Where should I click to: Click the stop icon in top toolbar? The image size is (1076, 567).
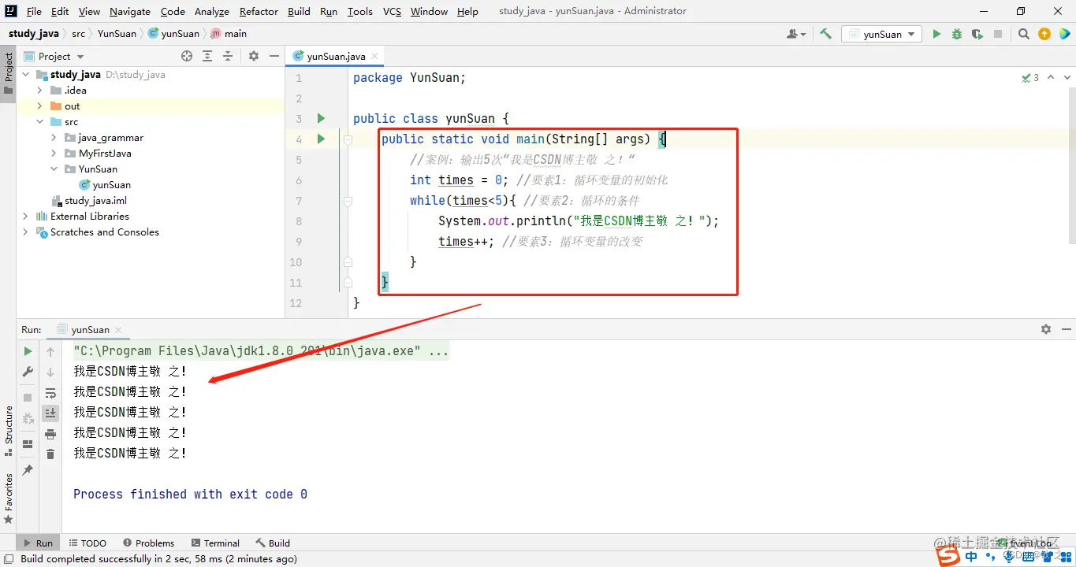click(998, 34)
